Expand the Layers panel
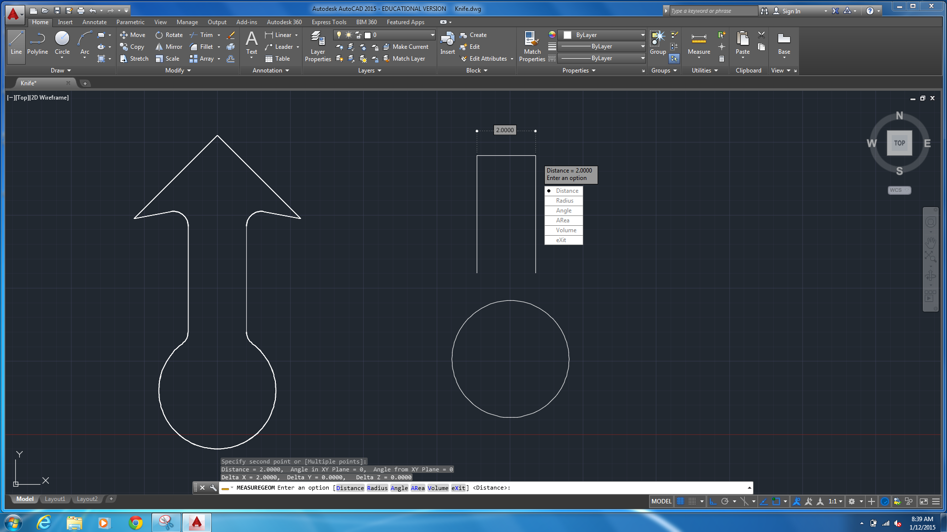The height and width of the screenshot is (532, 947). click(370, 71)
